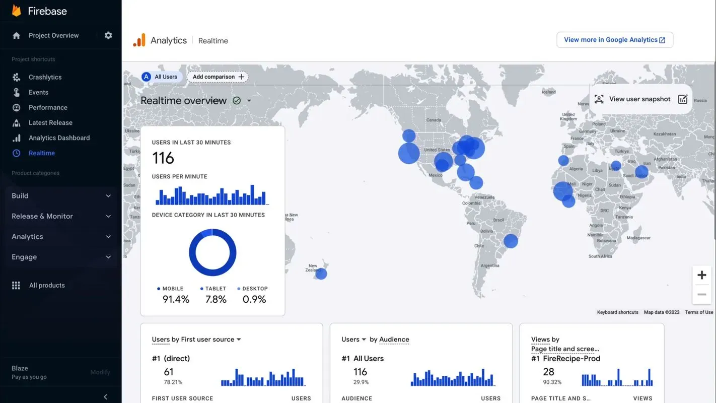
Task: Expand the Analytics category
Action: (x=61, y=237)
